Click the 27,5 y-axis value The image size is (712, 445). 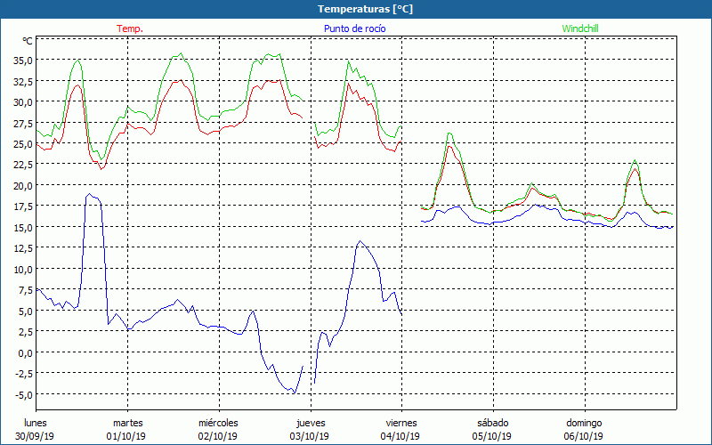[24, 123]
